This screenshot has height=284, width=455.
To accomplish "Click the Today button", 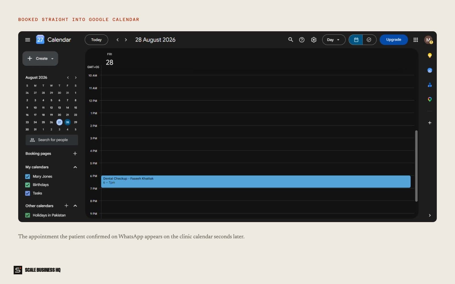I will coord(96,40).
